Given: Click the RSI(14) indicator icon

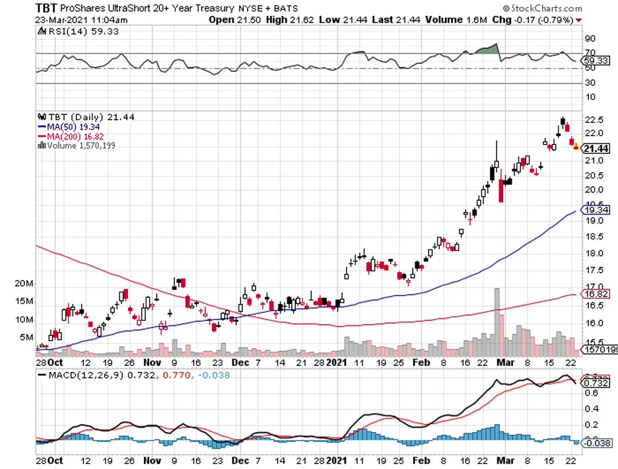Looking at the screenshot, I should tap(42, 31).
